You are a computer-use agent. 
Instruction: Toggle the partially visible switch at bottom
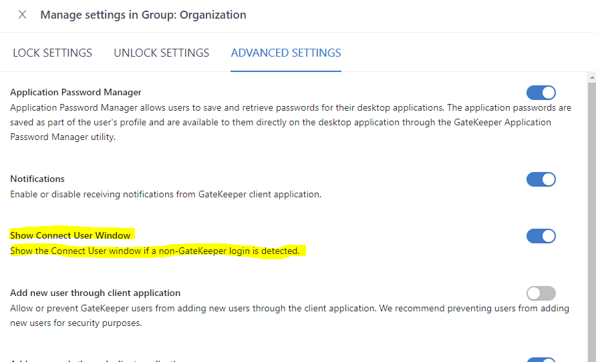tap(541, 359)
